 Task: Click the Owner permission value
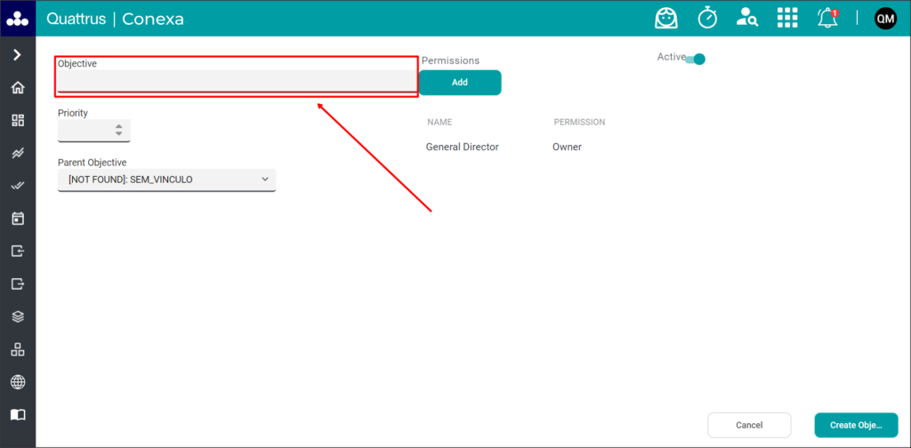tap(567, 148)
